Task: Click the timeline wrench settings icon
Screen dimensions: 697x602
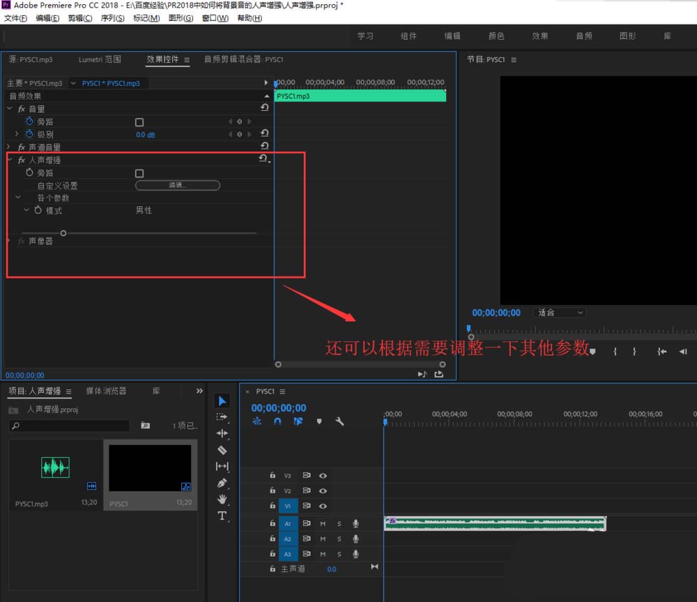Action: pos(339,421)
